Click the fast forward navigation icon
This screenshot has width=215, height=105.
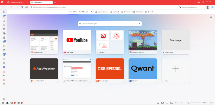pos(17,7)
